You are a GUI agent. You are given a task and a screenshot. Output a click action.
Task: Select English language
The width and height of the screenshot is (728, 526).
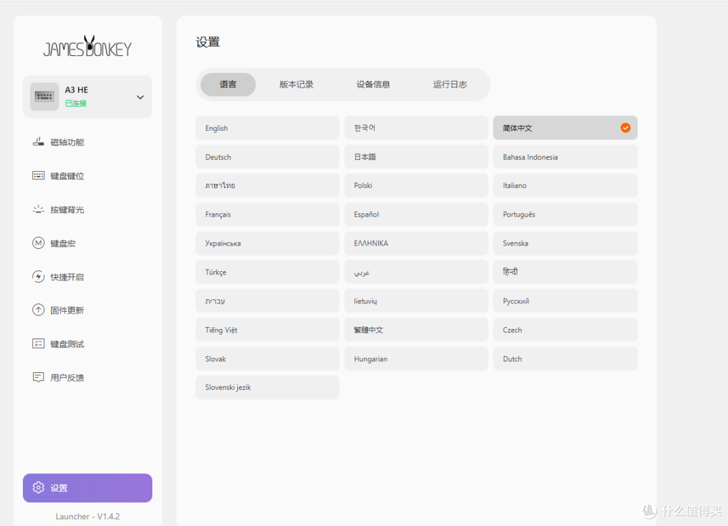(x=268, y=127)
